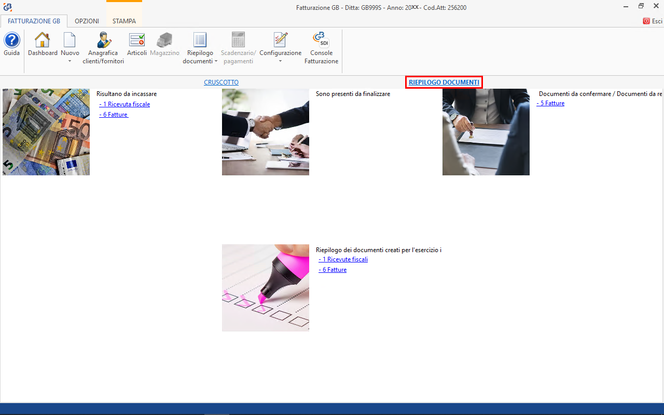Expand Riepilogo documenti dropdown arrow
This screenshot has height=415, width=664.
216,61
